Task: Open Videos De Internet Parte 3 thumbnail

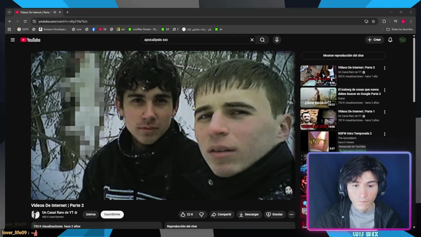Action: (318, 75)
